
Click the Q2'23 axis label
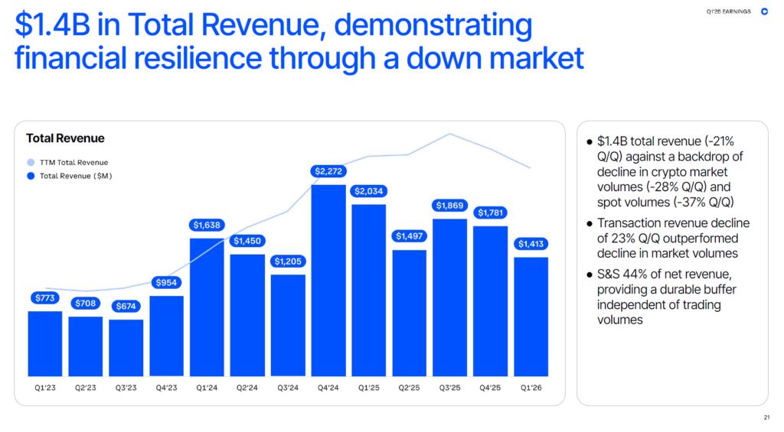(86, 388)
